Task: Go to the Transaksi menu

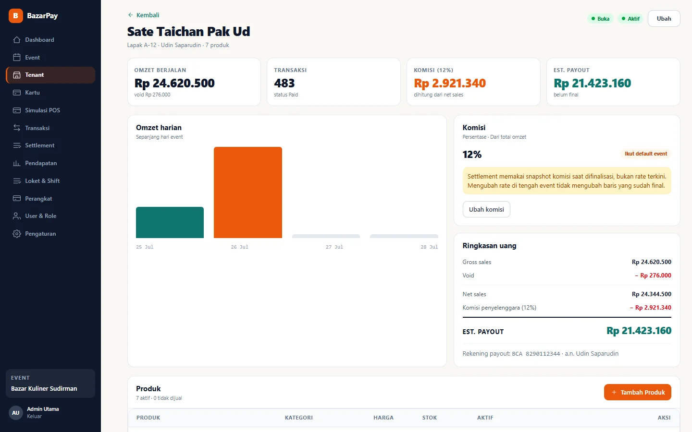Action: [50, 128]
